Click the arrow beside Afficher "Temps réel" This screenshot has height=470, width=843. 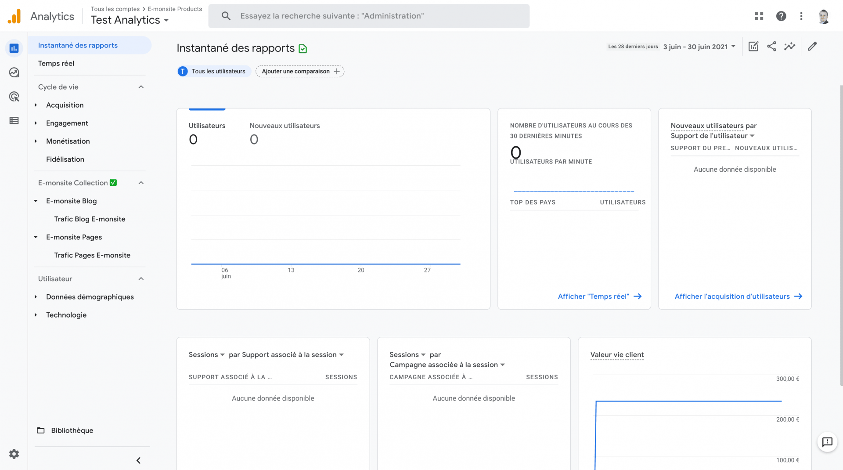coord(638,296)
